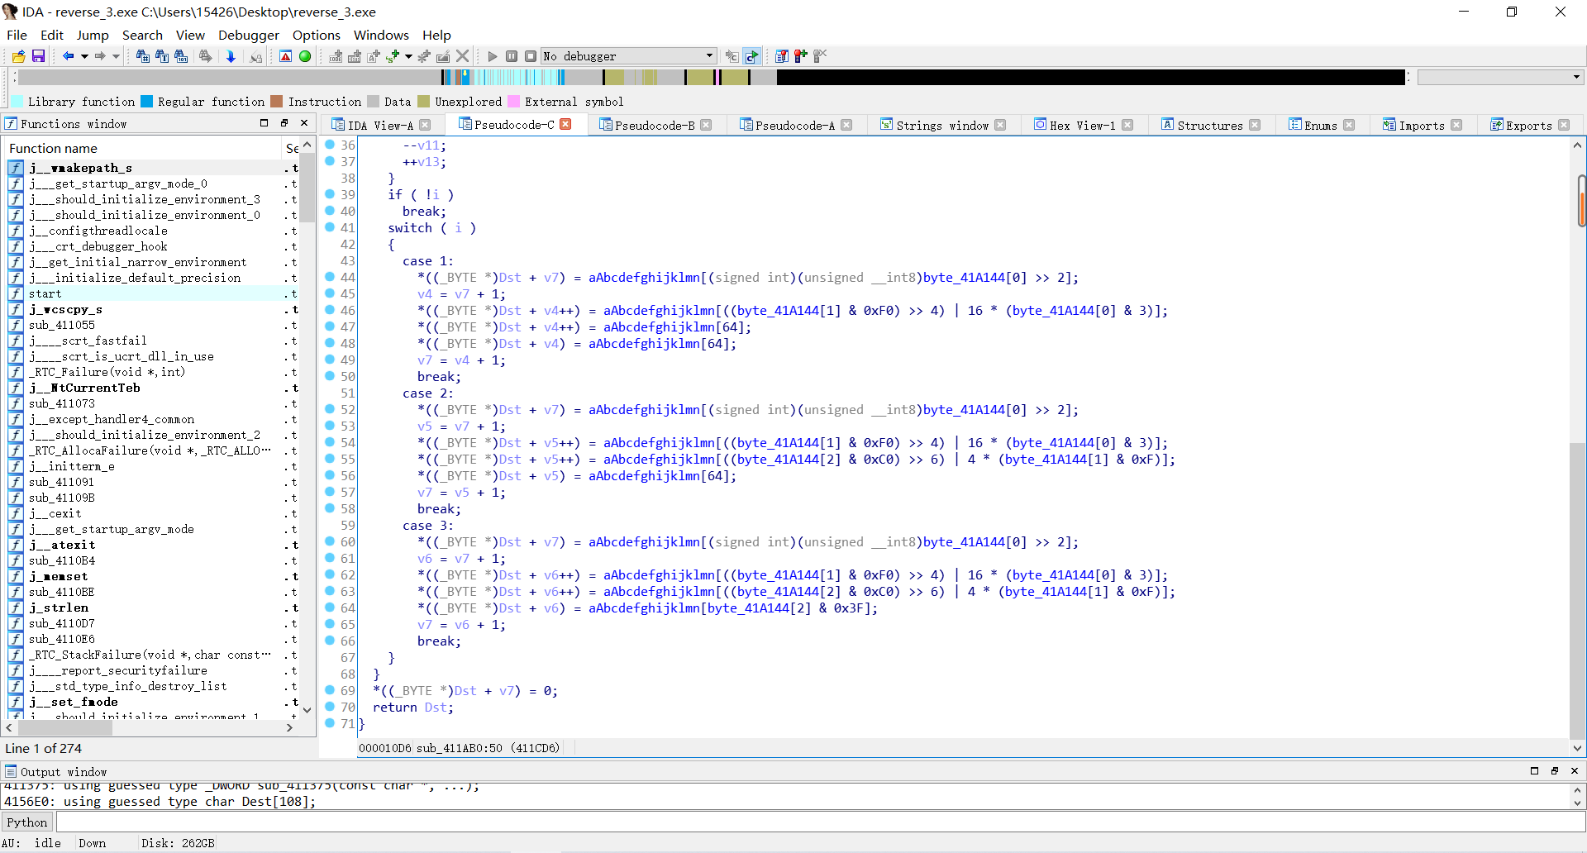
Task: Open the dropdown right of the navigation band
Action: [x=1576, y=77]
